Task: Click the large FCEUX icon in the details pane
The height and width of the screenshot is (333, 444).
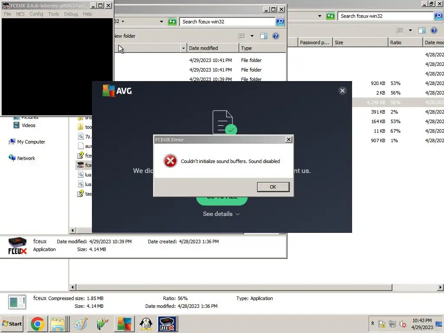Action: point(17,246)
